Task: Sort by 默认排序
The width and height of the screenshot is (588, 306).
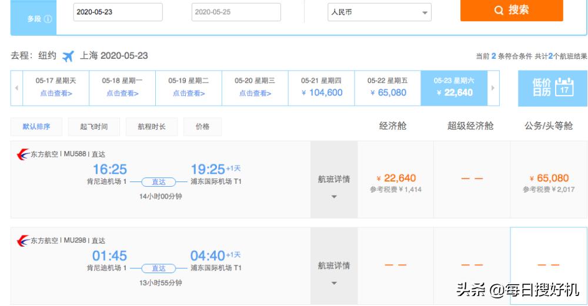Action: pos(36,127)
